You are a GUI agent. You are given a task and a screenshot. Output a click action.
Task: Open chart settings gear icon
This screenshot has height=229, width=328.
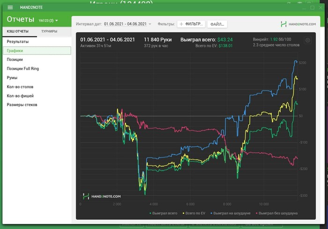pyautogui.click(x=307, y=40)
